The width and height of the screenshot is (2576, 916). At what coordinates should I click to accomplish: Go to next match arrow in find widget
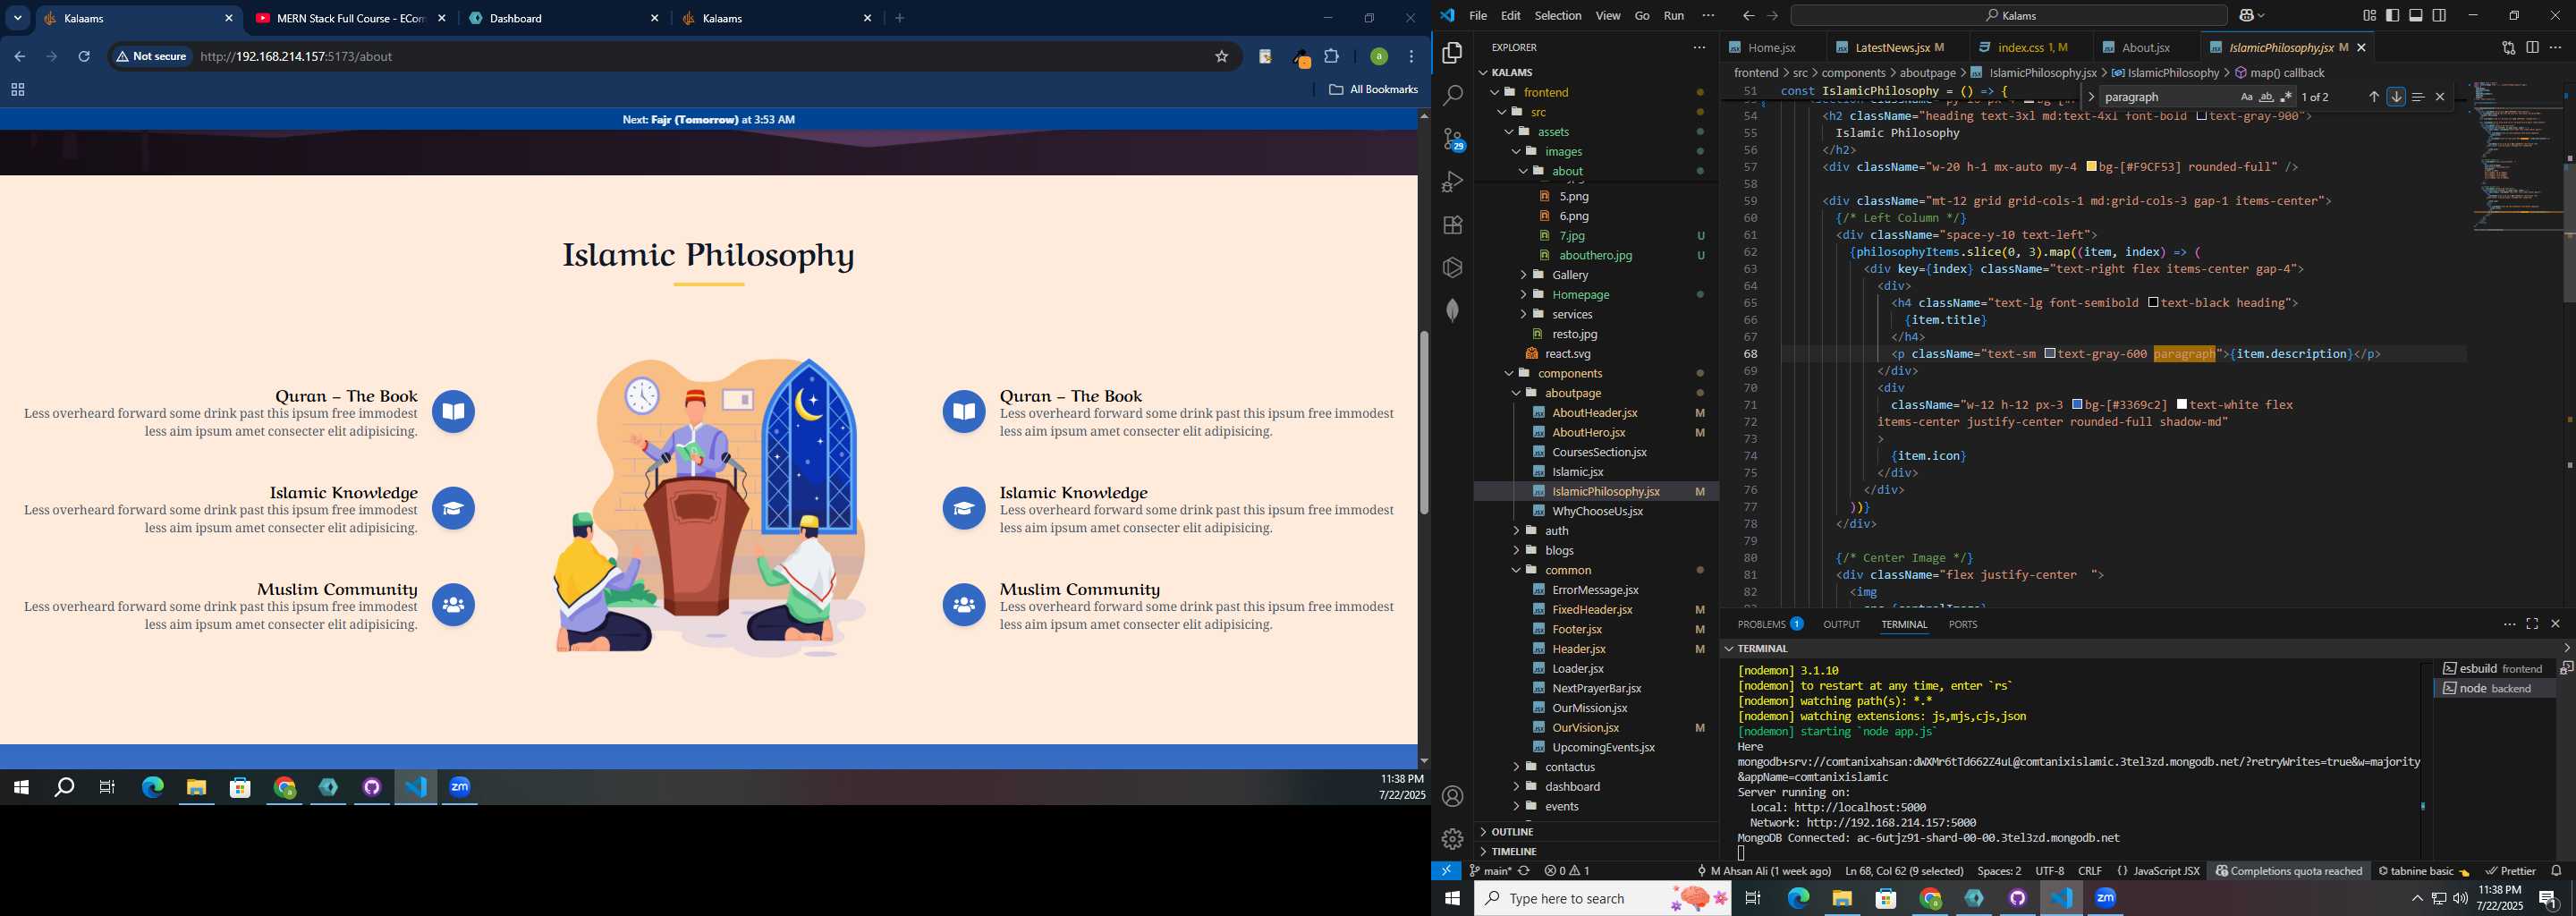point(2396,97)
